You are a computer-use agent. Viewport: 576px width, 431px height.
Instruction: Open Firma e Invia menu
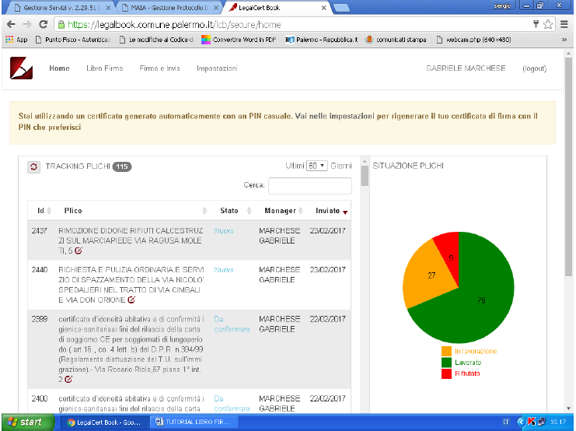[159, 68]
